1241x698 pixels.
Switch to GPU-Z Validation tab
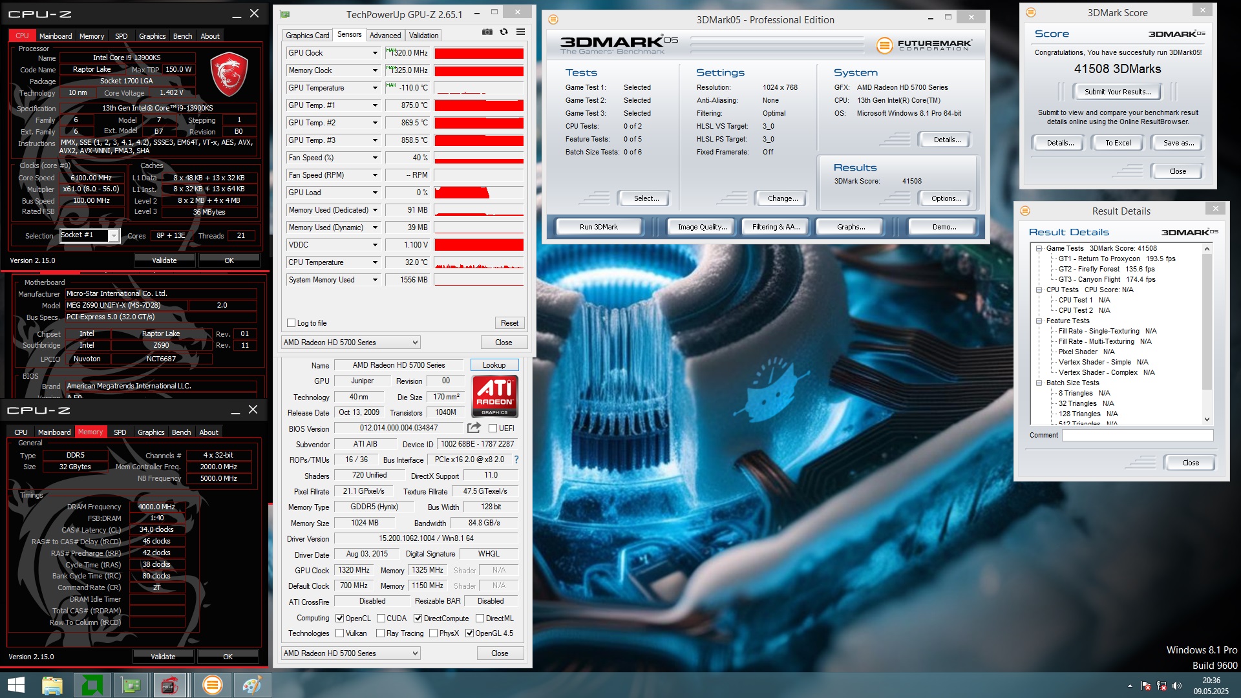pyautogui.click(x=423, y=36)
